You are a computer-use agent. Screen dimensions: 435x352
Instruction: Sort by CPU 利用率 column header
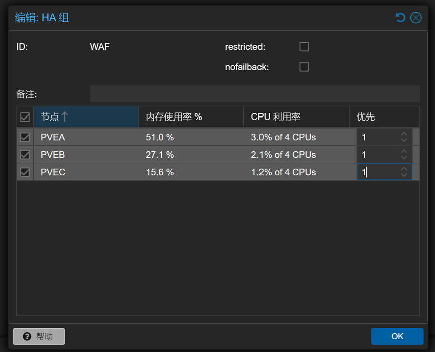coord(296,117)
